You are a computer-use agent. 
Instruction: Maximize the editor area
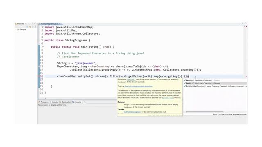[x=246, y=24]
